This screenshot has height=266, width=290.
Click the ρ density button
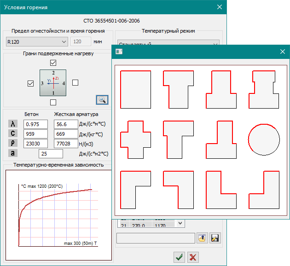[13, 143]
